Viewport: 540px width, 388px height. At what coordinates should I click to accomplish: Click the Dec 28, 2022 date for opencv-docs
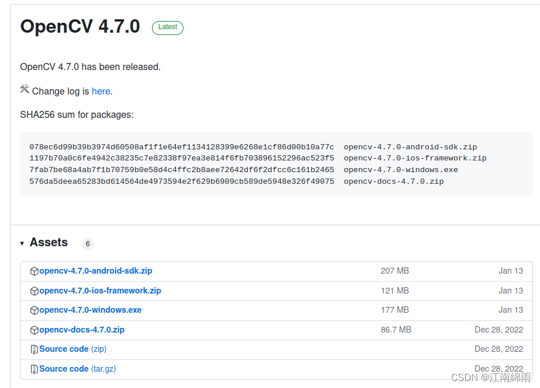coord(499,330)
